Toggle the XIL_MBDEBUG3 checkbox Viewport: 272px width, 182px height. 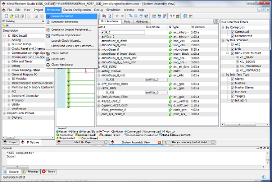click(x=237, y=66)
